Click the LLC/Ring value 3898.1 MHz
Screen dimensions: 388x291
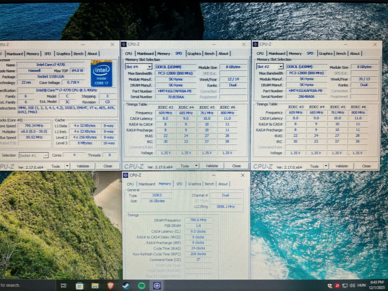(226, 207)
